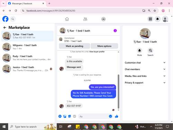The width and height of the screenshot is (173, 130).
Task: Open the Facebook search magnifier
Action: tap(13, 19)
